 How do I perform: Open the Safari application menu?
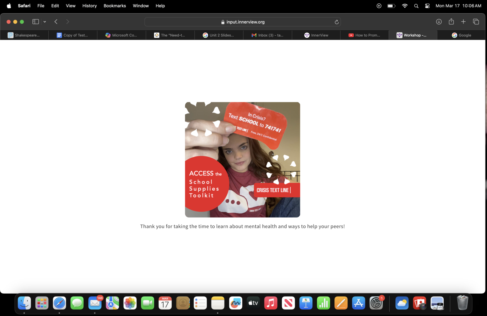point(24,6)
